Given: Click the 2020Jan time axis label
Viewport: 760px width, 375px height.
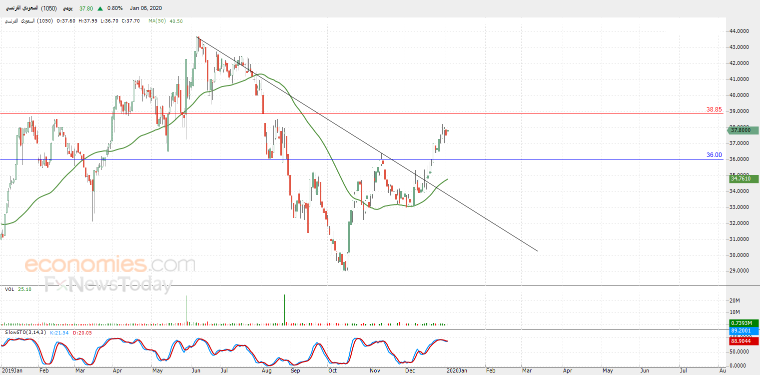Looking at the screenshot, I should pos(457,370).
